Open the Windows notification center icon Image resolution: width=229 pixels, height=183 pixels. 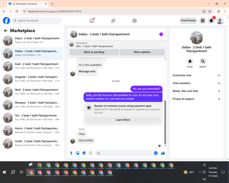click(x=223, y=172)
